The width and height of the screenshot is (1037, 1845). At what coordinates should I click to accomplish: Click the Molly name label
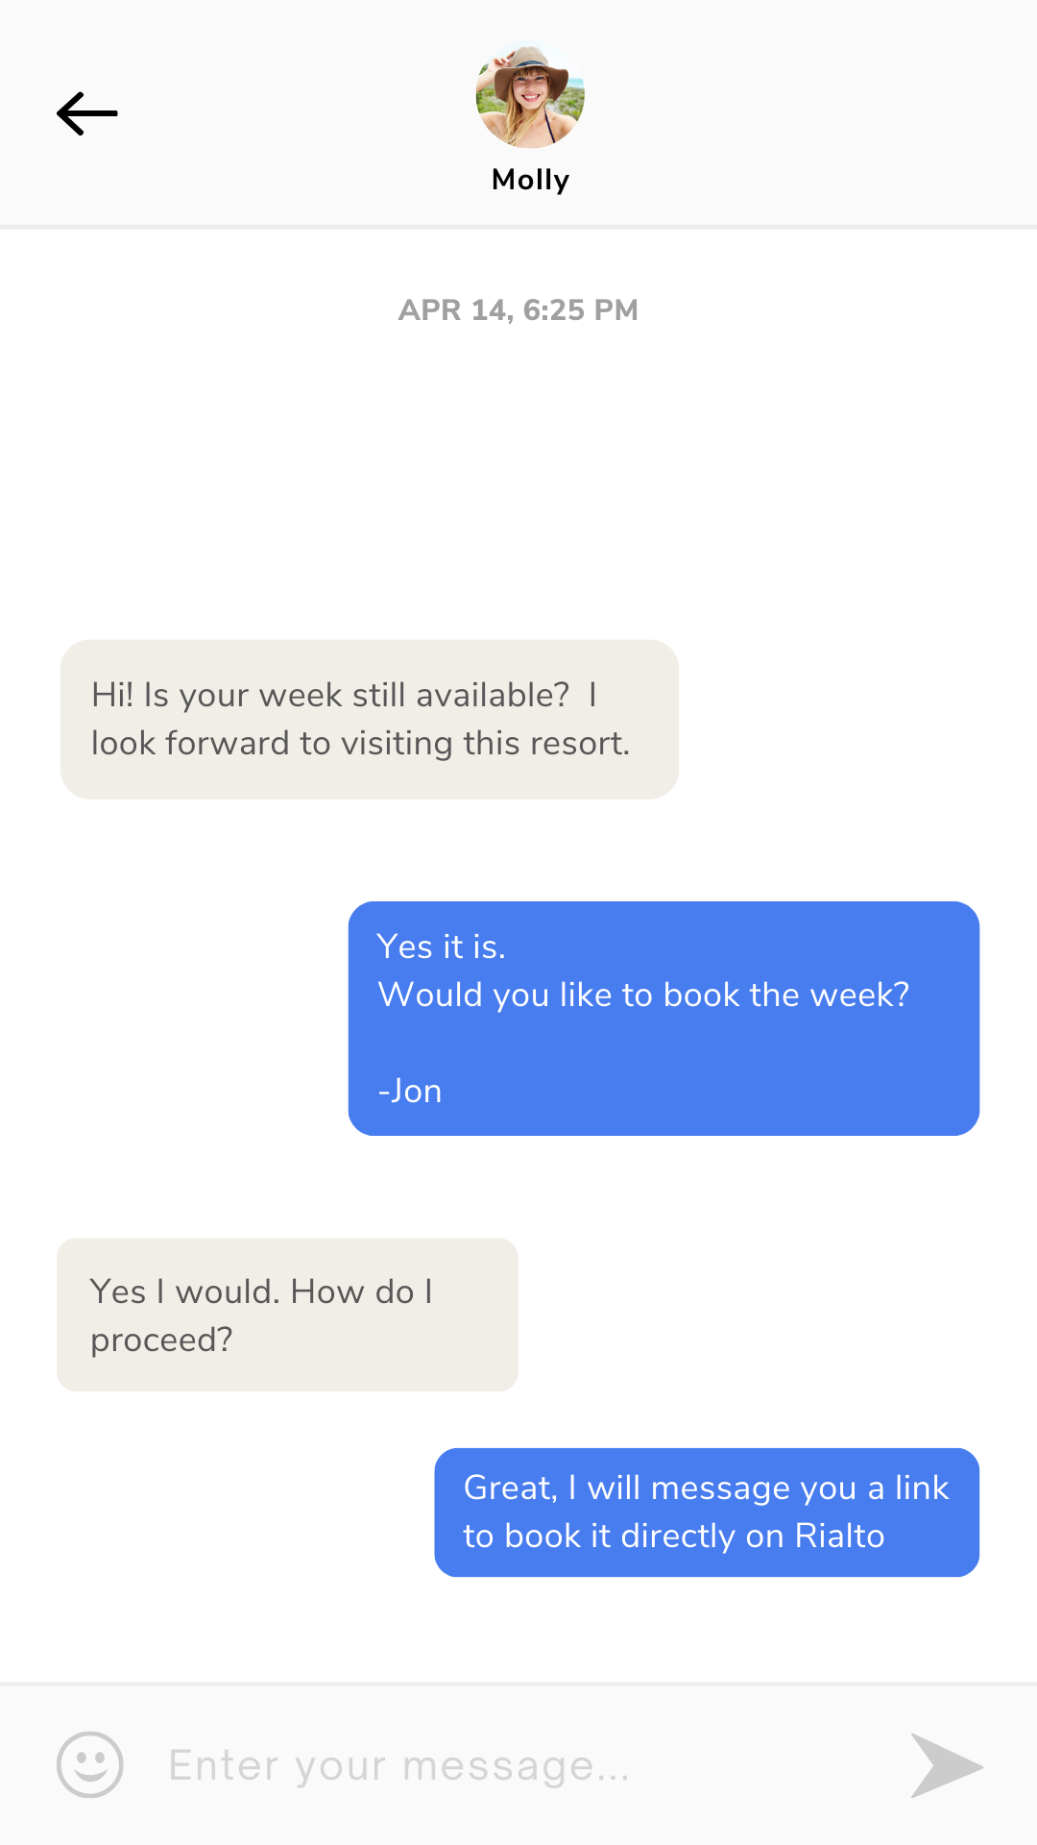coord(530,179)
